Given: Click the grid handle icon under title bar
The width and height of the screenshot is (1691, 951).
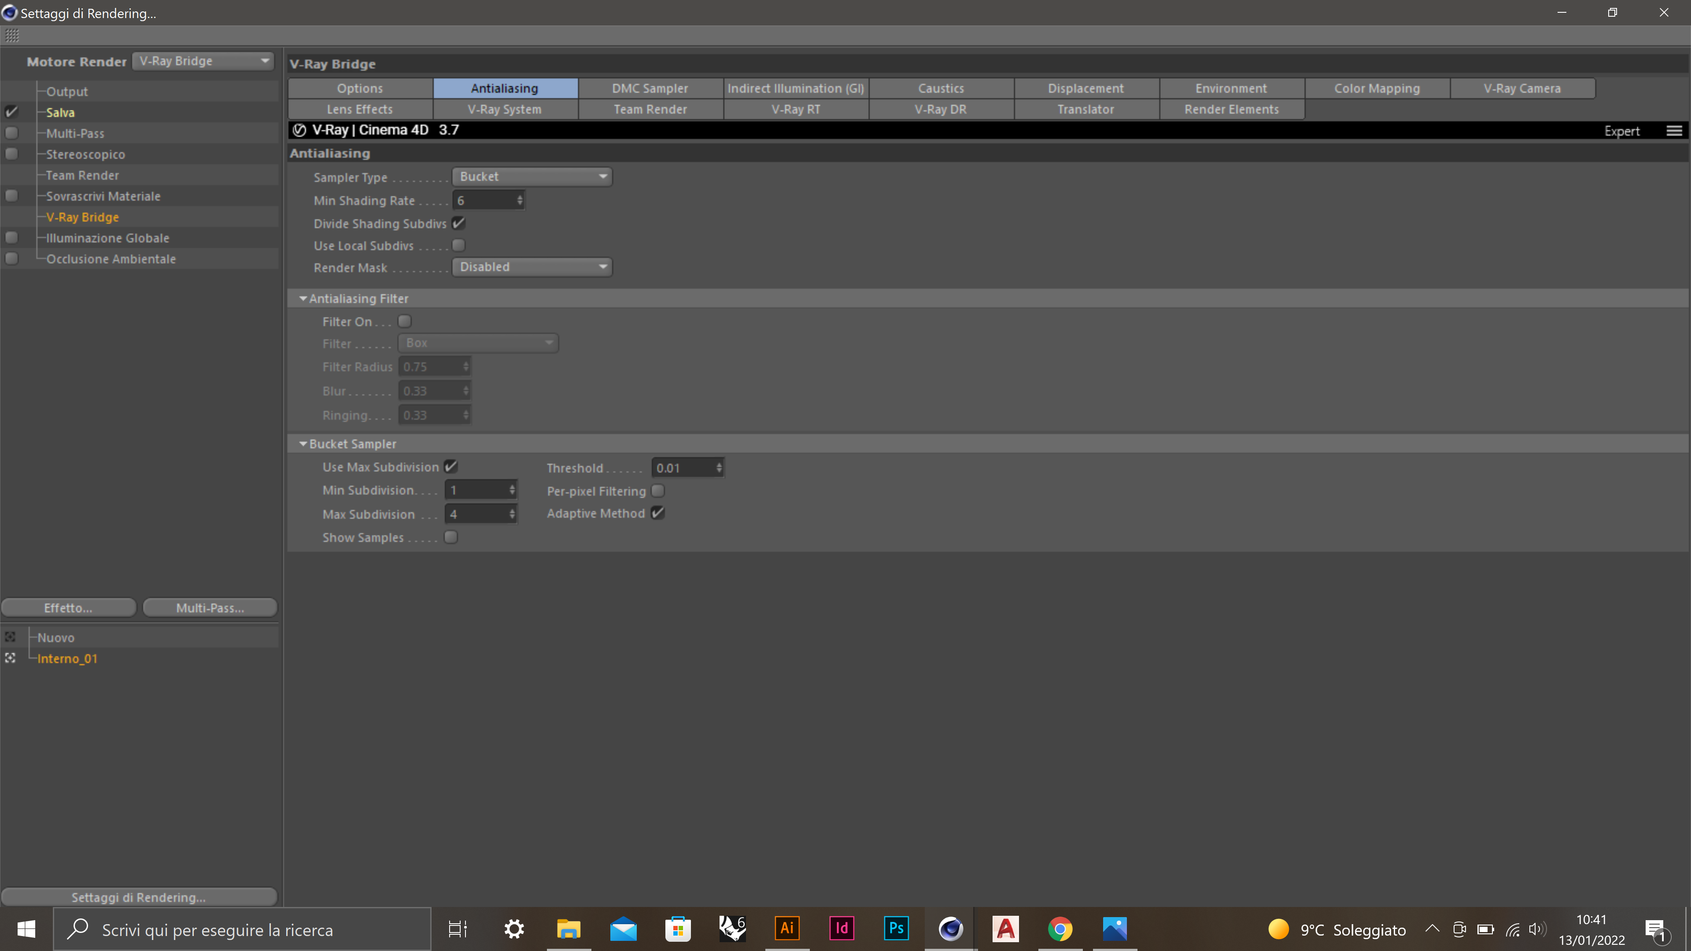Looking at the screenshot, I should [x=12, y=35].
